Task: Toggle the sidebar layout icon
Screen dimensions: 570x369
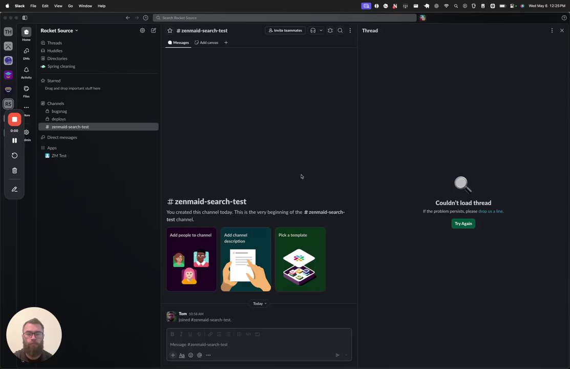Action: [x=25, y=18]
